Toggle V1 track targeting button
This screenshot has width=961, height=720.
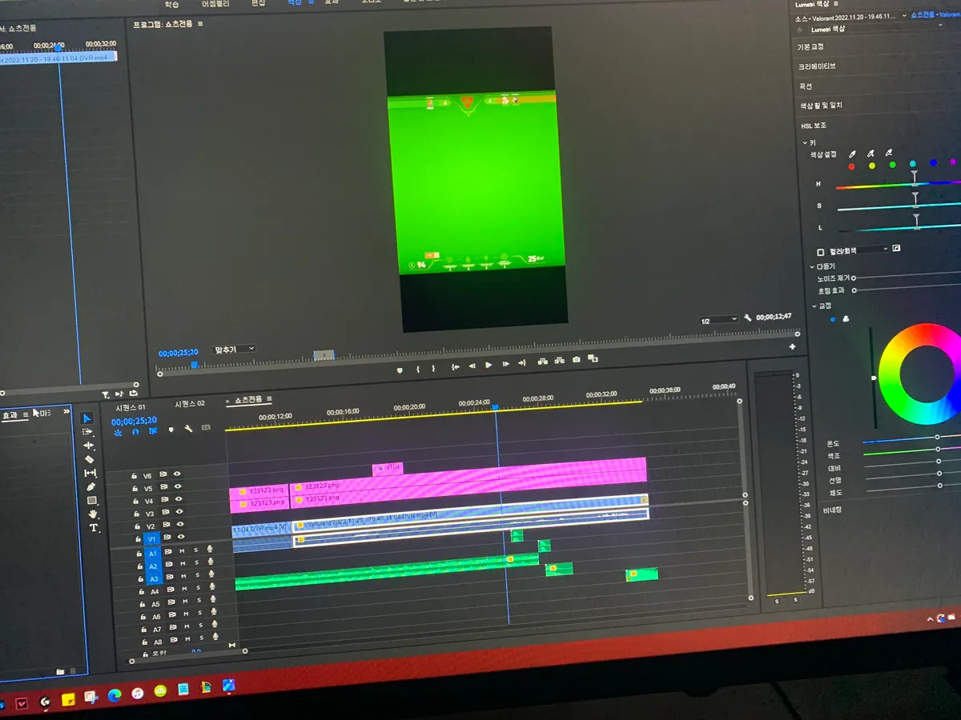(x=152, y=540)
